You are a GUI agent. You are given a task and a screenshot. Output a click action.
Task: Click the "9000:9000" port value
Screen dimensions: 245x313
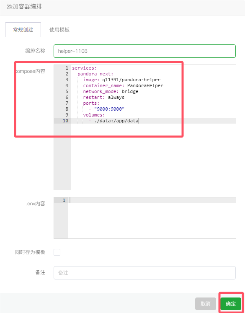109,109
